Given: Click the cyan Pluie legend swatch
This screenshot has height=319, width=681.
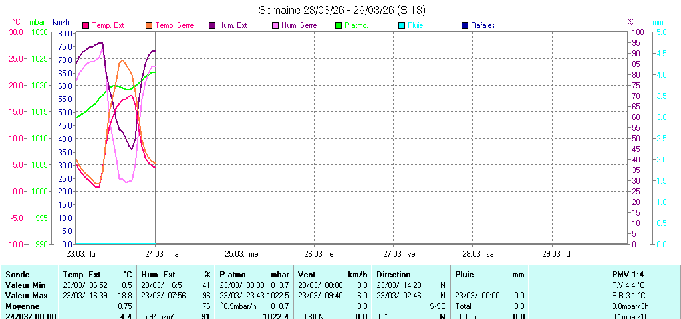Looking at the screenshot, I should 402,25.
